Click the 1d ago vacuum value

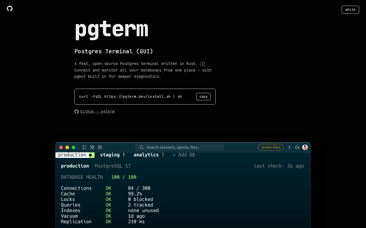click(136, 216)
